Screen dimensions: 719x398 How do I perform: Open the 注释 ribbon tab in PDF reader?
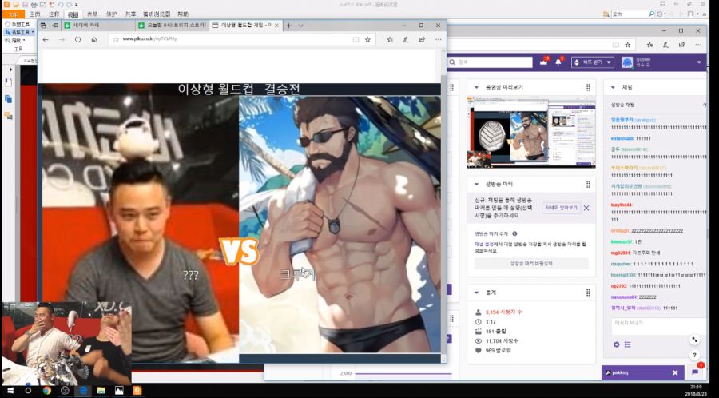click(x=54, y=14)
